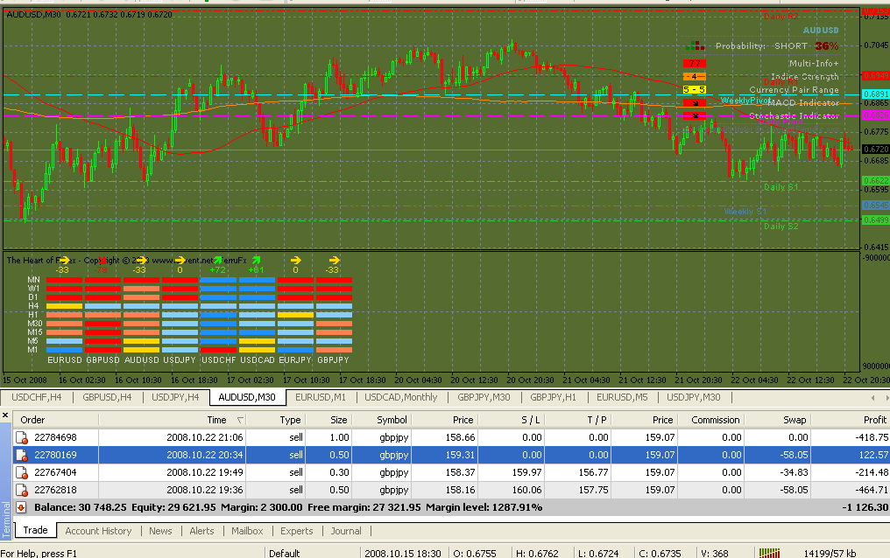Sort orders by Commission column header
The height and width of the screenshot is (558, 890).
click(710, 420)
